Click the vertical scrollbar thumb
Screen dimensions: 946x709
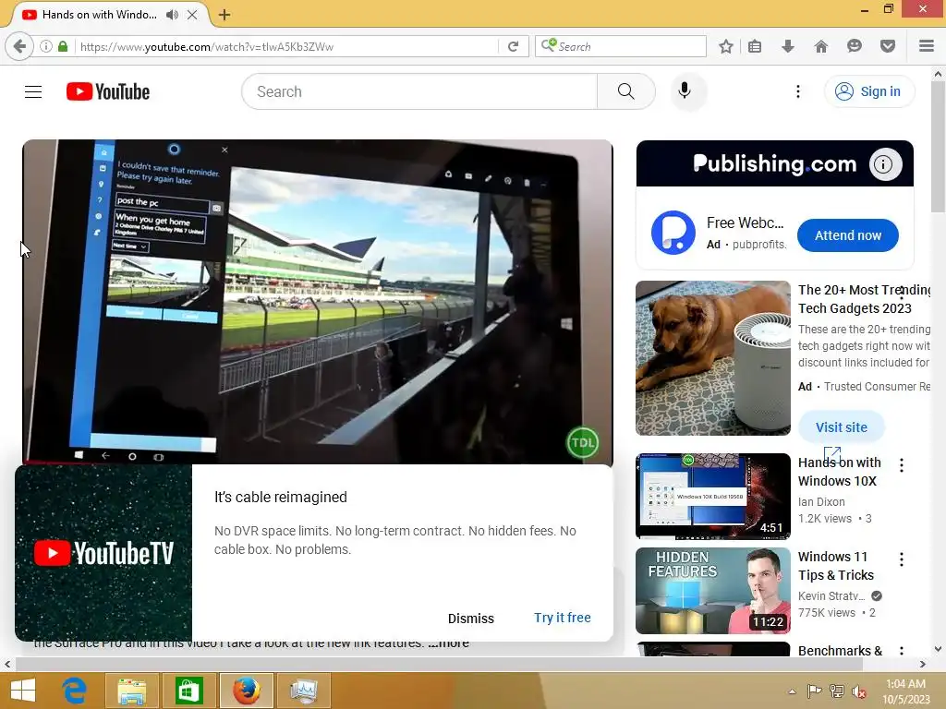938,147
